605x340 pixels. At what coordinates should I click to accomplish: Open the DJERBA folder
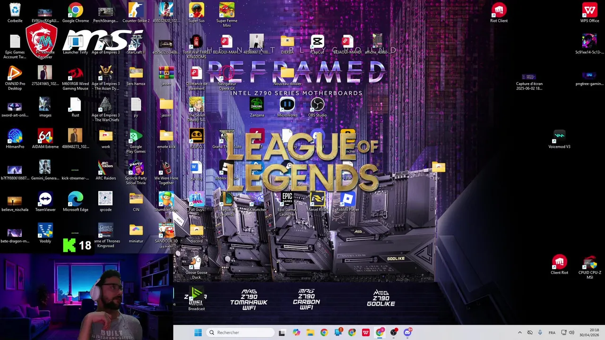[x=287, y=45]
